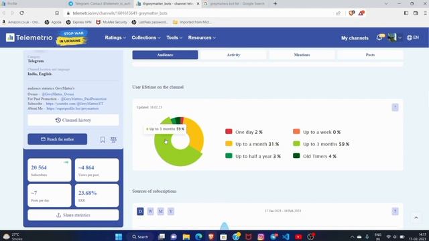Switch to the Audience tab
This screenshot has width=429, height=241.
coord(165,55)
